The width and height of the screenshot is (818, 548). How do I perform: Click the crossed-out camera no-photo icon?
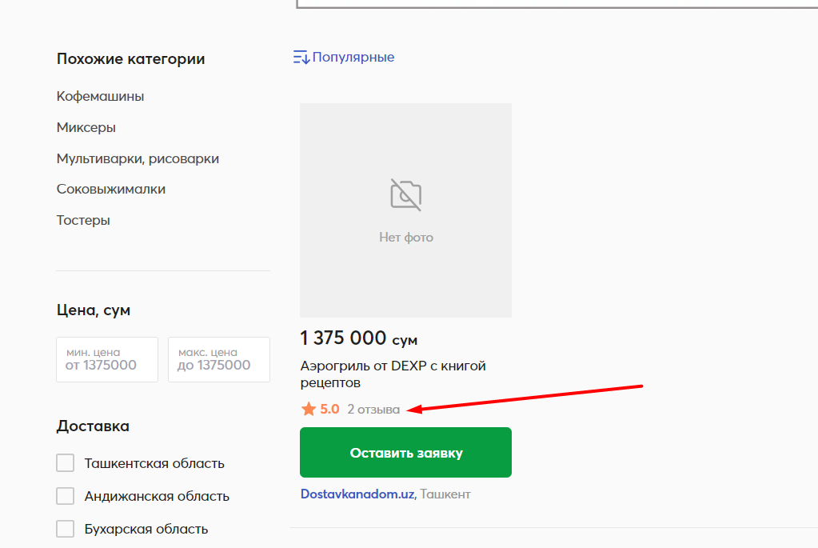tap(406, 194)
